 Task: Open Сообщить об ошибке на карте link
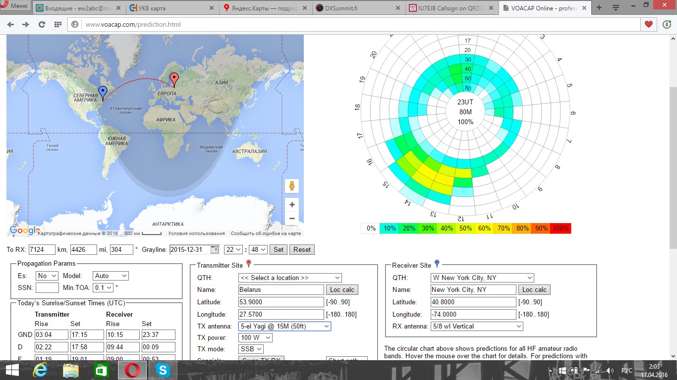[266, 234]
